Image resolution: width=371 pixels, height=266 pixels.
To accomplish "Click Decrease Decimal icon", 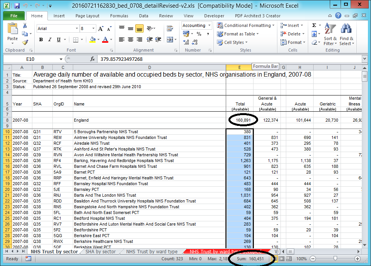I will (x=195, y=42).
